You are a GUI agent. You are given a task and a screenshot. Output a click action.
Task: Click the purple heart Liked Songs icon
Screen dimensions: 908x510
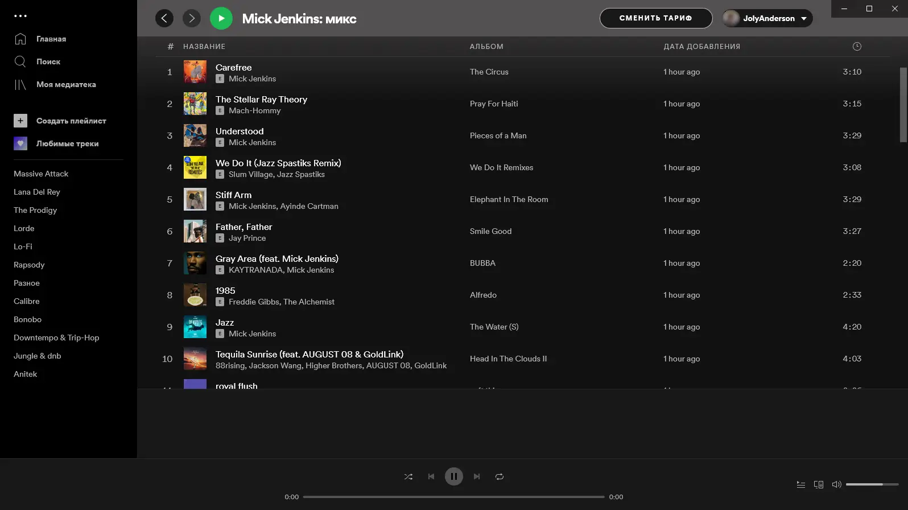(x=20, y=143)
